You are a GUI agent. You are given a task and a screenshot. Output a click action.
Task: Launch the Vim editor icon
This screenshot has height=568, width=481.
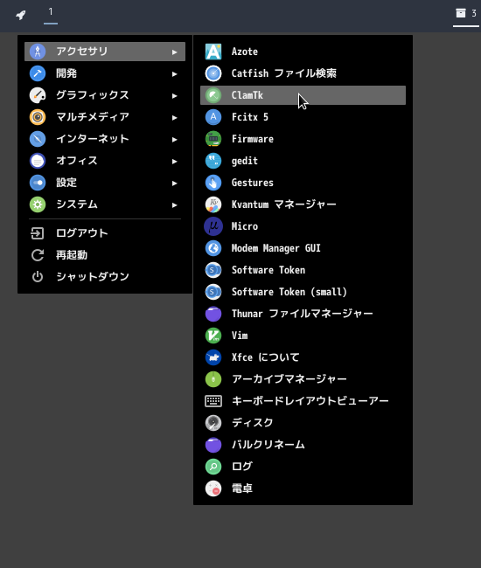pyautogui.click(x=213, y=336)
